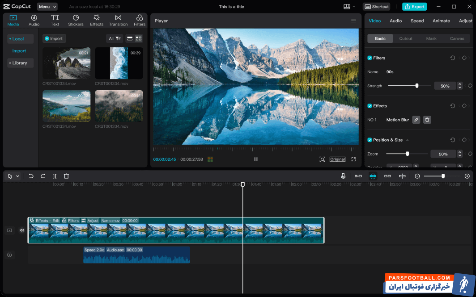Click the Import media button
Image resolution: width=476 pixels, height=297 pixels.
[x=54, y=38]
